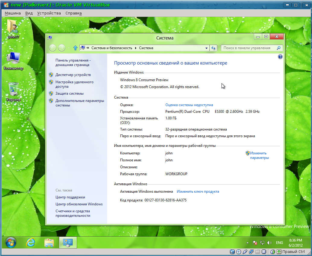The width and height of the screenshot is (312, 256).
Task: Click the Forward navigation arrow
Action: point(62,48)
